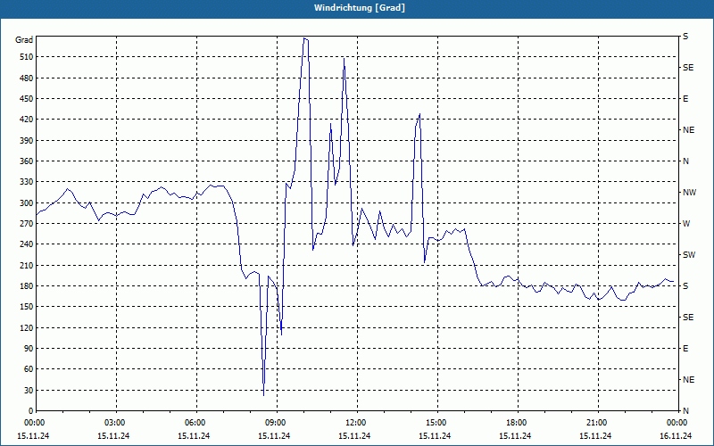The height and width of the screenshot is (446, 714).
Task: Click the 03:00 time label
Action: pyautogui.click(x=116, y=422)
